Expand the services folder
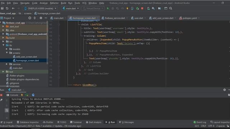Image resolution: width=230 pixels, height=129 pixels. [7, 64]
